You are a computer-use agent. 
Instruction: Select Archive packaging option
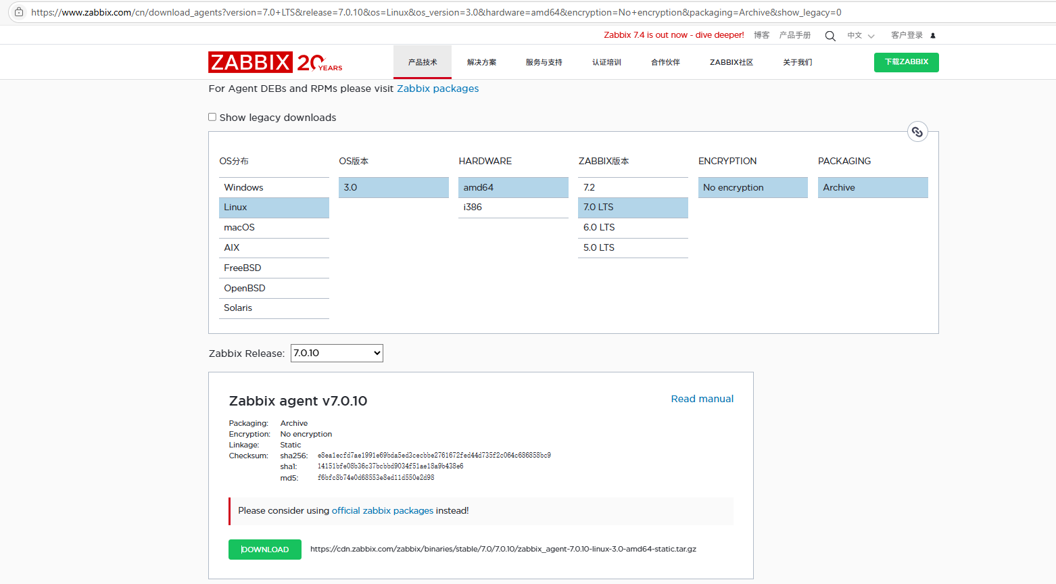click(873, 188)
